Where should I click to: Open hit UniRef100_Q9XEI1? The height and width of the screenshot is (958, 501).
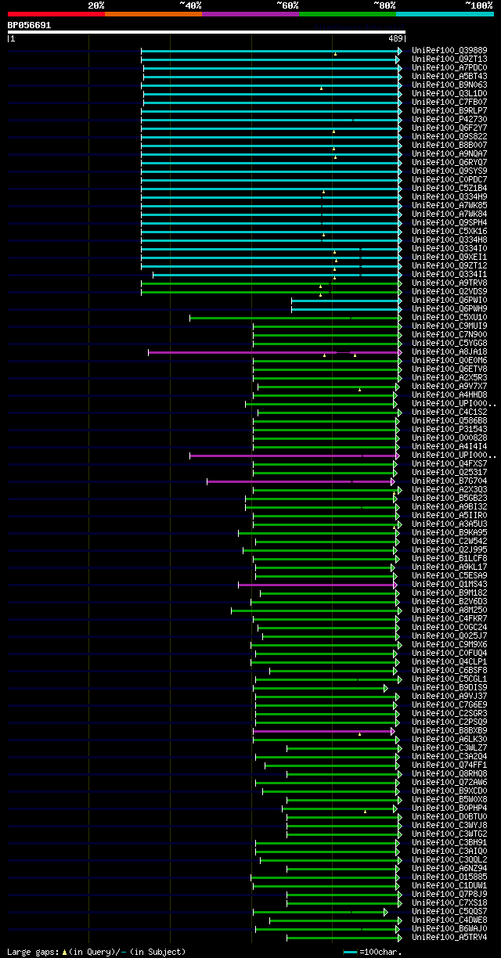tap(449, 257)
